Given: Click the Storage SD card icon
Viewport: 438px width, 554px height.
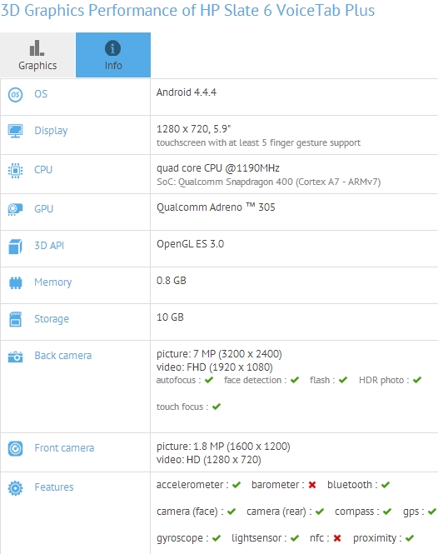Looking at the screenshot, I should point(15,319).
